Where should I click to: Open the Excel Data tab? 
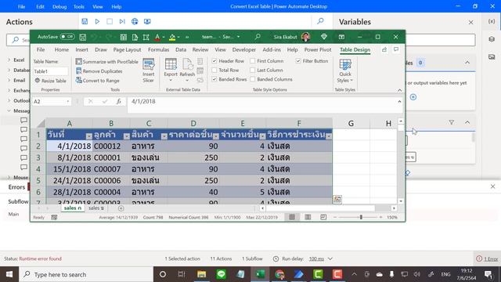181,49
